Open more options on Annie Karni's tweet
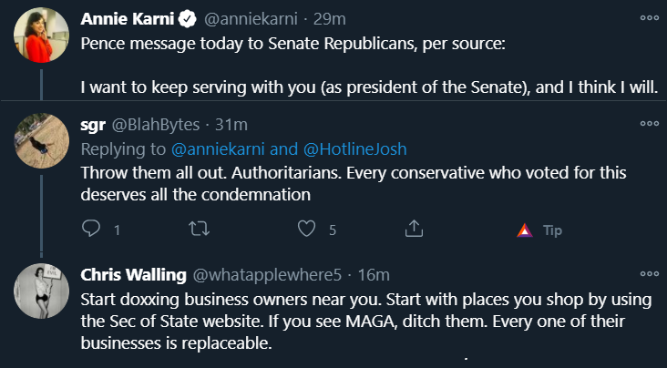This screenshot has width=667, height=368. [x=650, y=18]
